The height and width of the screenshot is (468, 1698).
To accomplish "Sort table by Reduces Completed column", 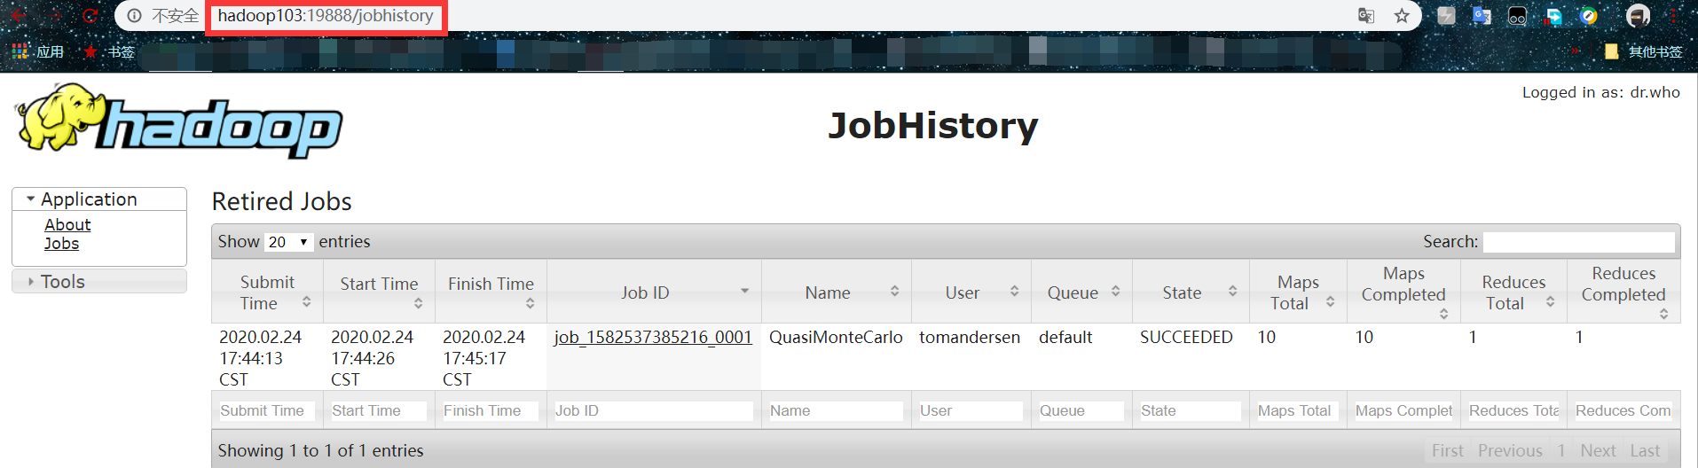I will (1623, 292).
